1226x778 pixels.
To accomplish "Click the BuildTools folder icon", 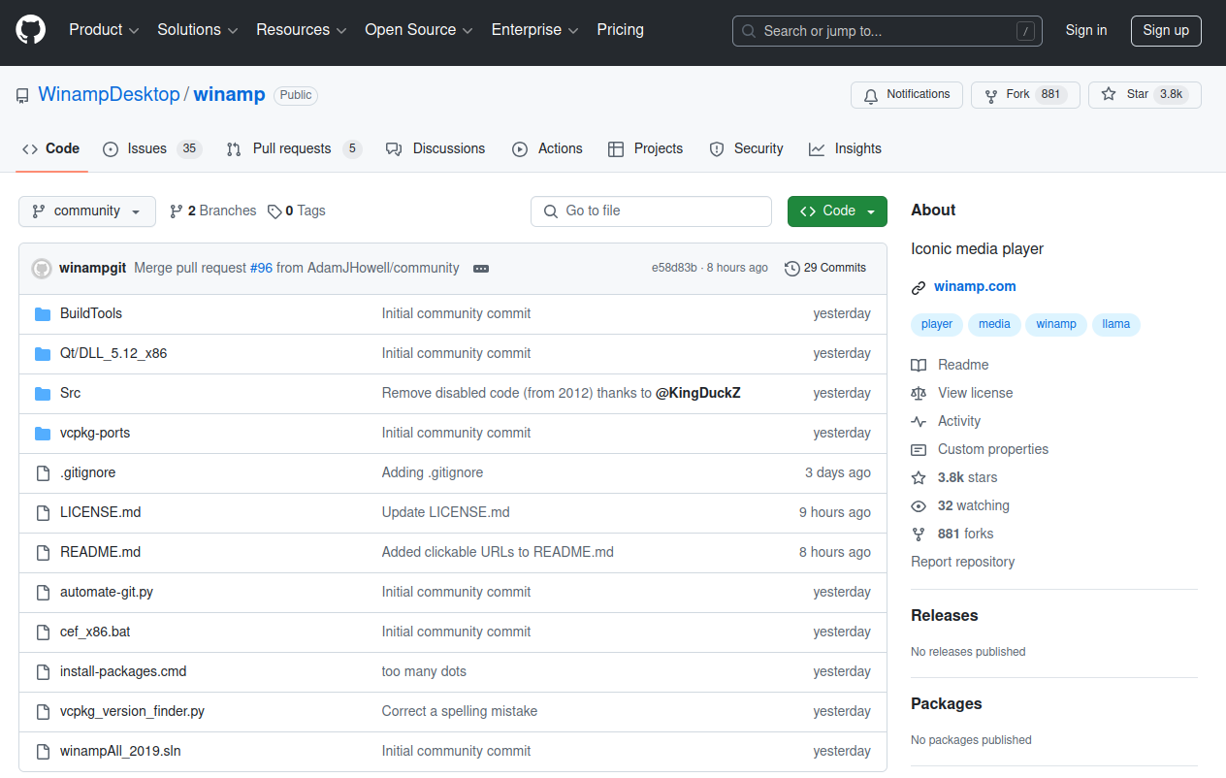I will [x=43, y=314].
